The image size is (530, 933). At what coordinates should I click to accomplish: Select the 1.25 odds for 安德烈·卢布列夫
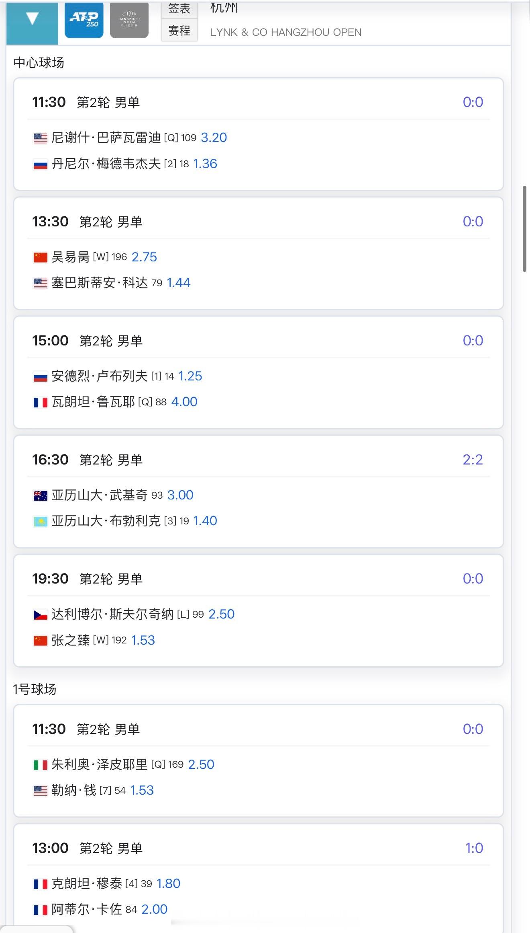[190, 376]
